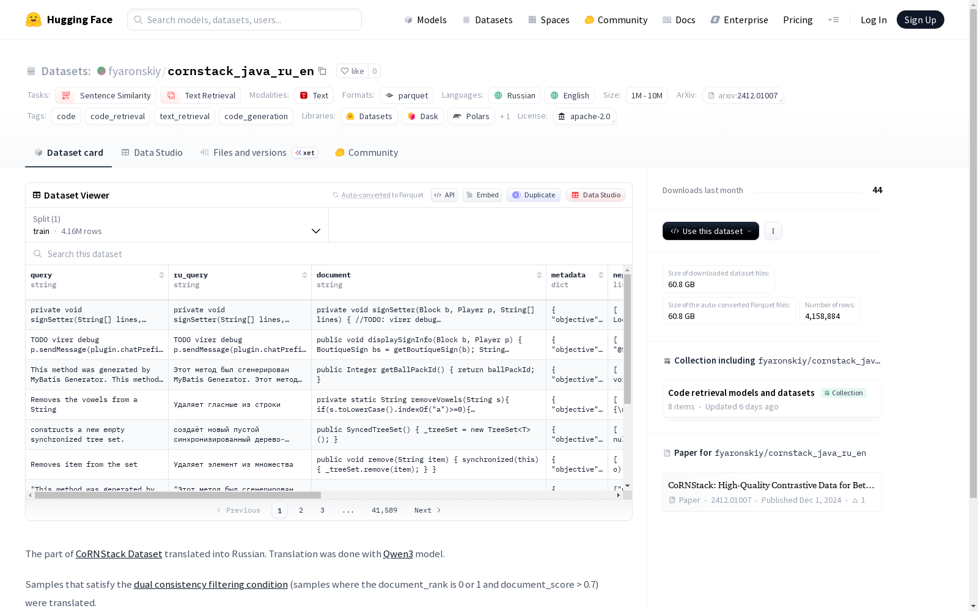This screenshot has width=978, height=611.
Task: Open the arxiv:2412.01007 tag
Action: [743, 95]
